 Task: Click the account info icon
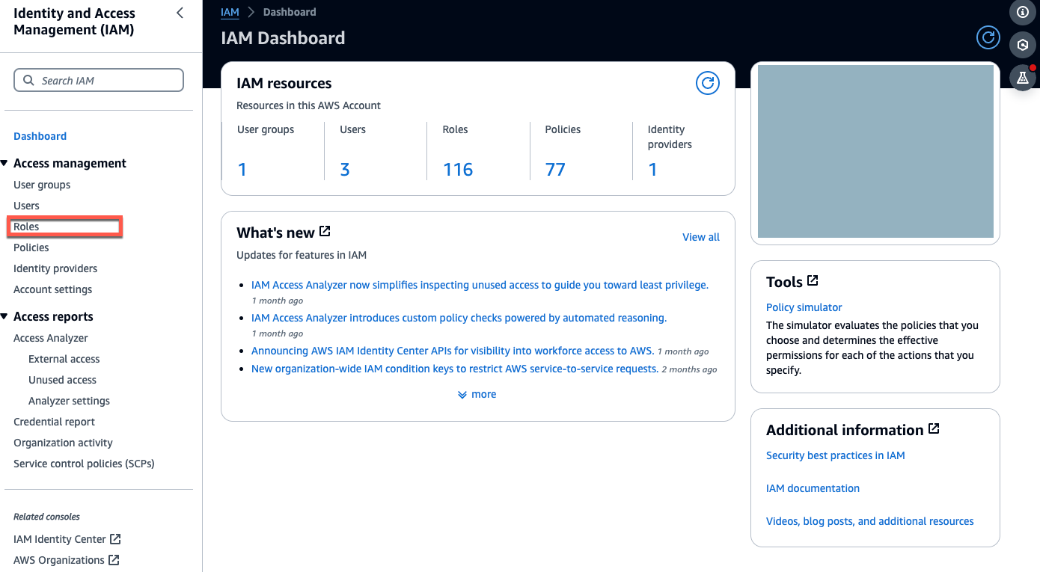[x=1023, y=13]
